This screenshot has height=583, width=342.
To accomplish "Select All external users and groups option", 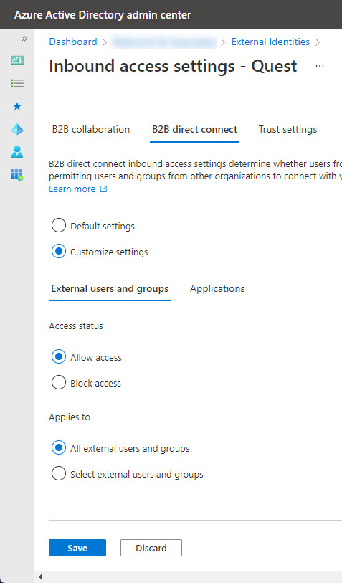I will [x=59, y=447].
